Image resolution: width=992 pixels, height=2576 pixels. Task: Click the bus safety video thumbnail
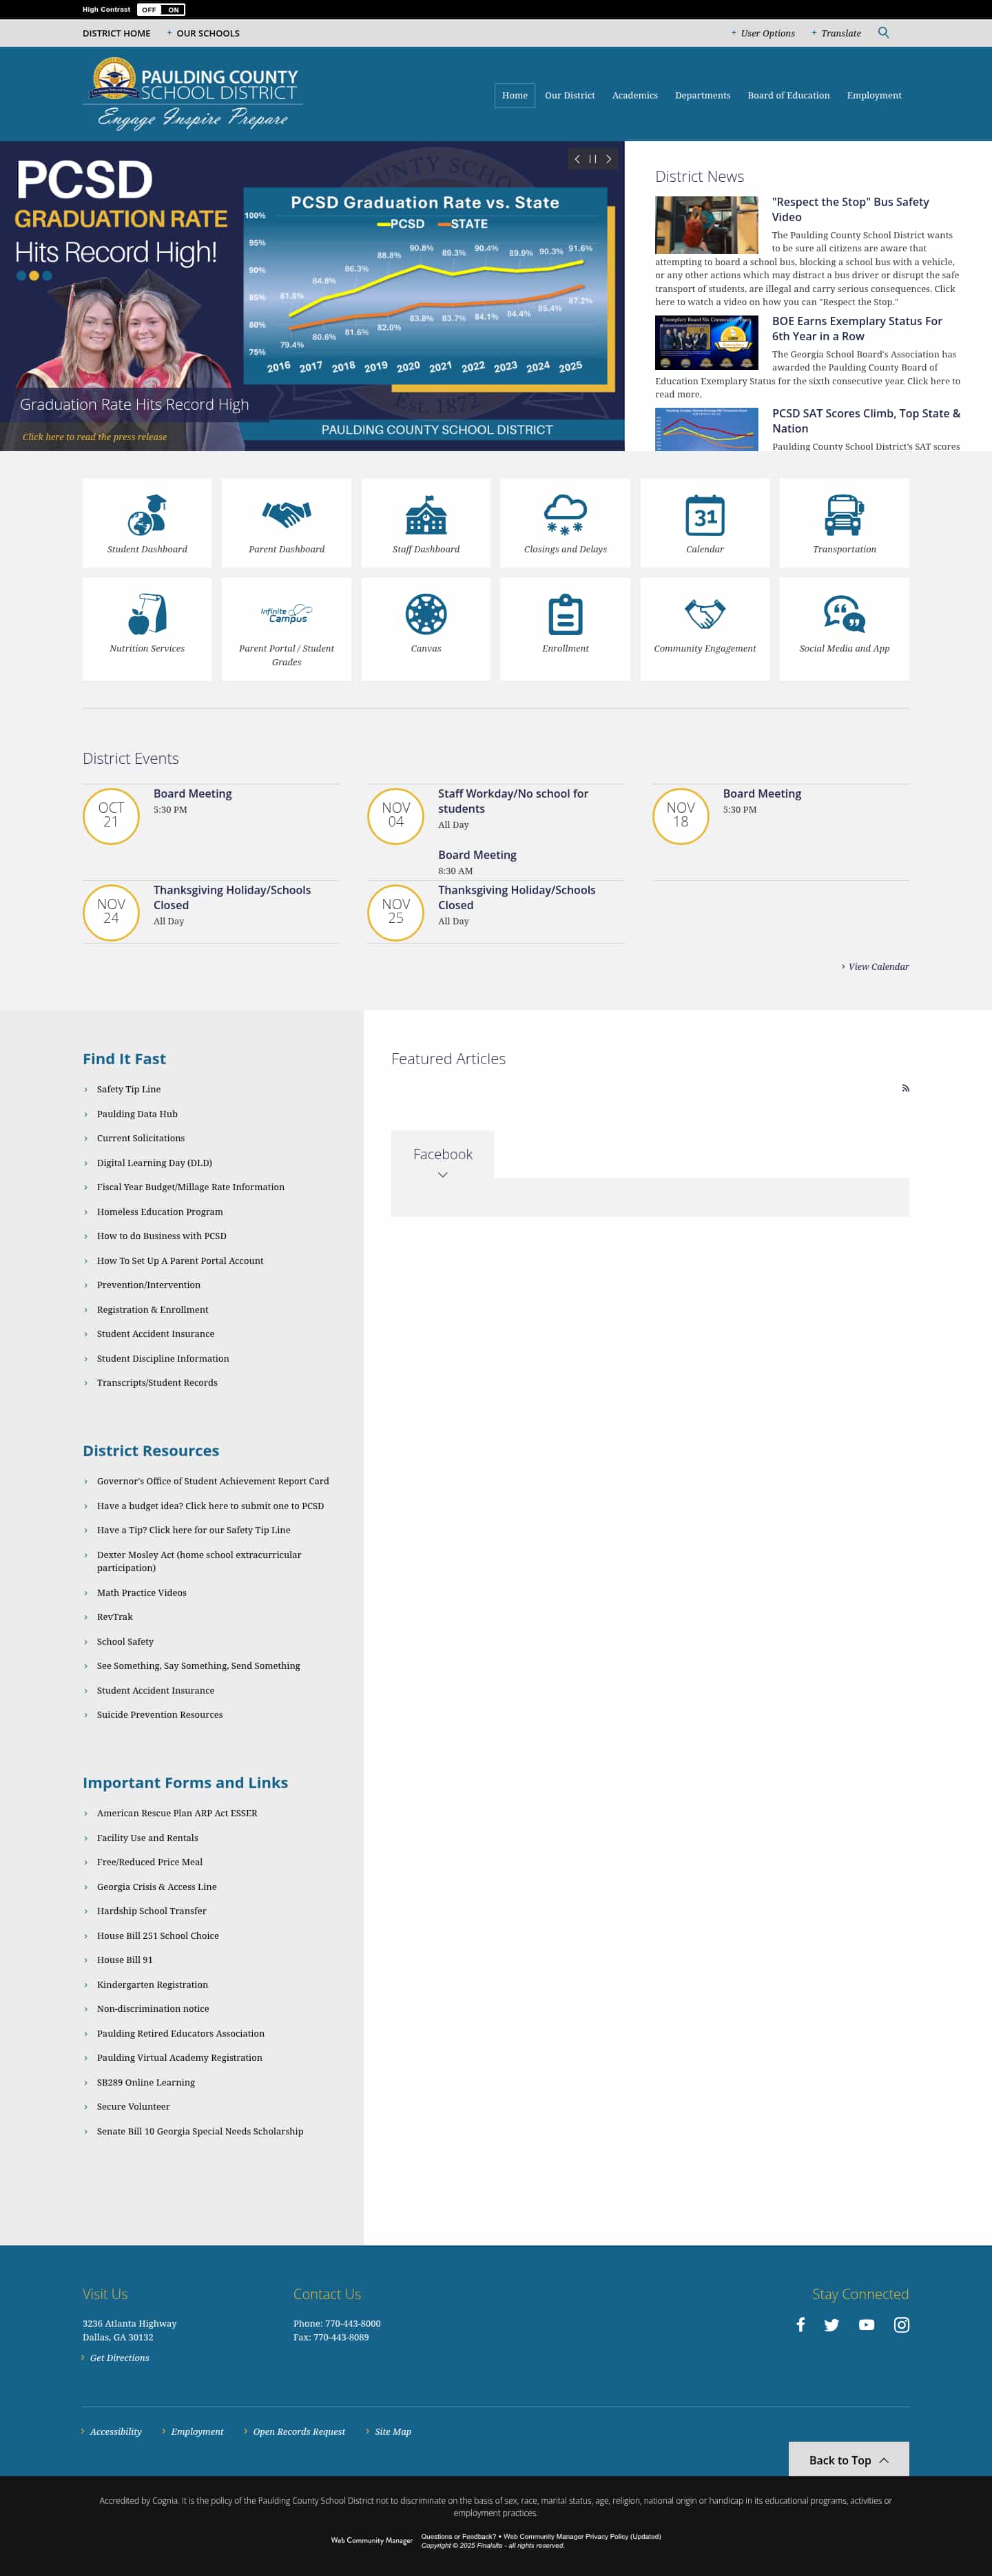pos(706,225)
